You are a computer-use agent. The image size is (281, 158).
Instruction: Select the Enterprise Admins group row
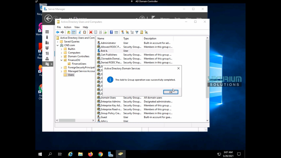[135, 101]
